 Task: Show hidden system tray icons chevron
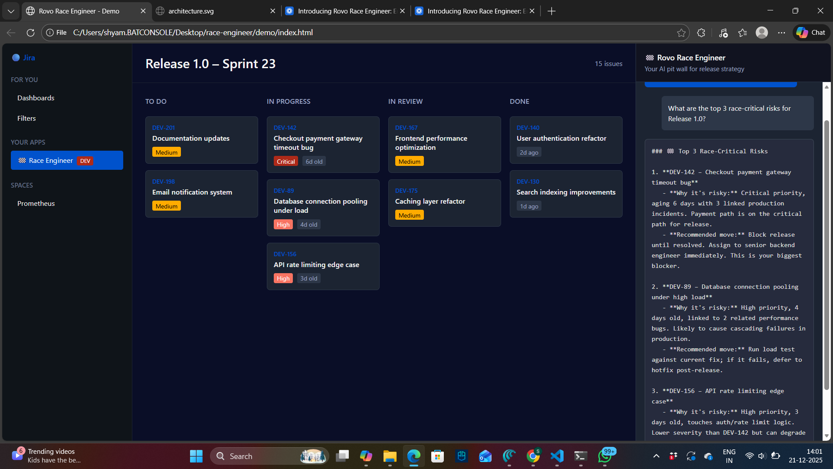656,456
